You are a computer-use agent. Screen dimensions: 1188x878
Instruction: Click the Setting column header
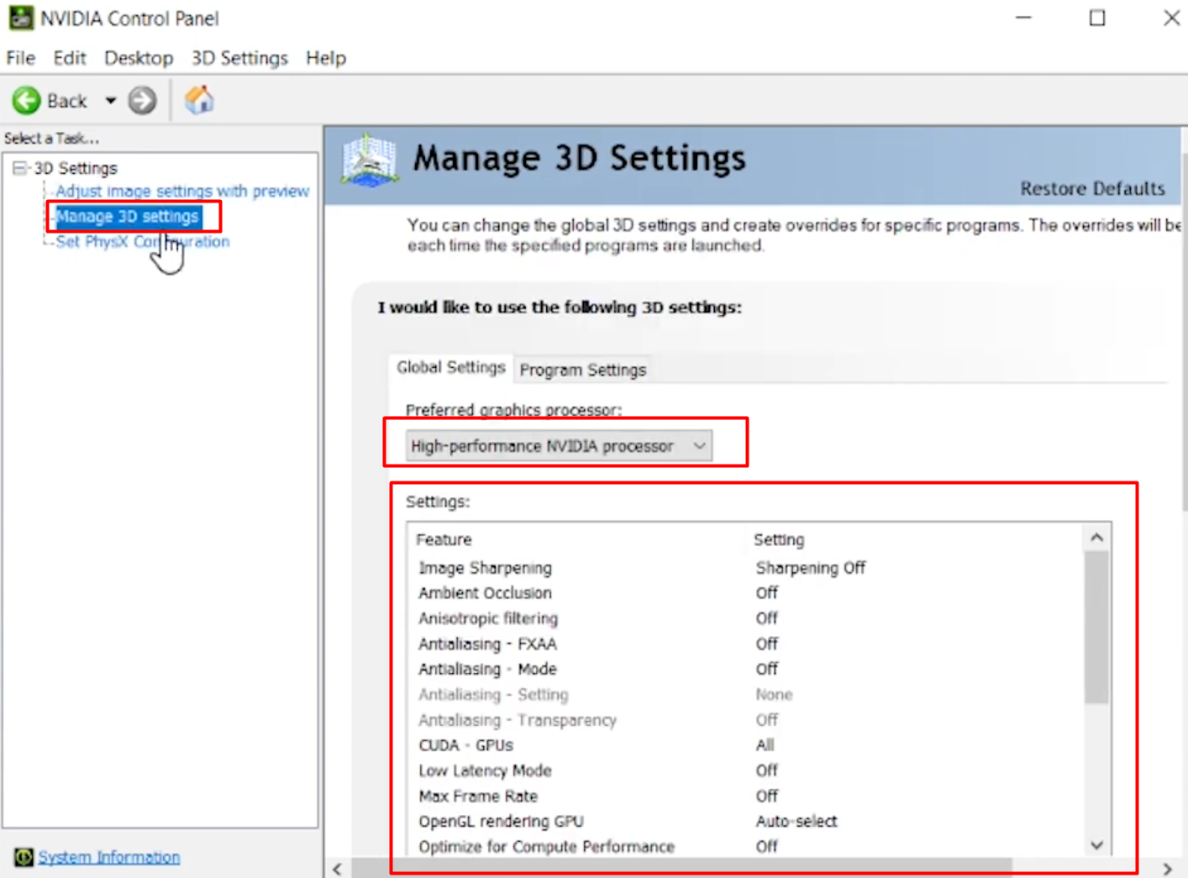tap(779, 539)
